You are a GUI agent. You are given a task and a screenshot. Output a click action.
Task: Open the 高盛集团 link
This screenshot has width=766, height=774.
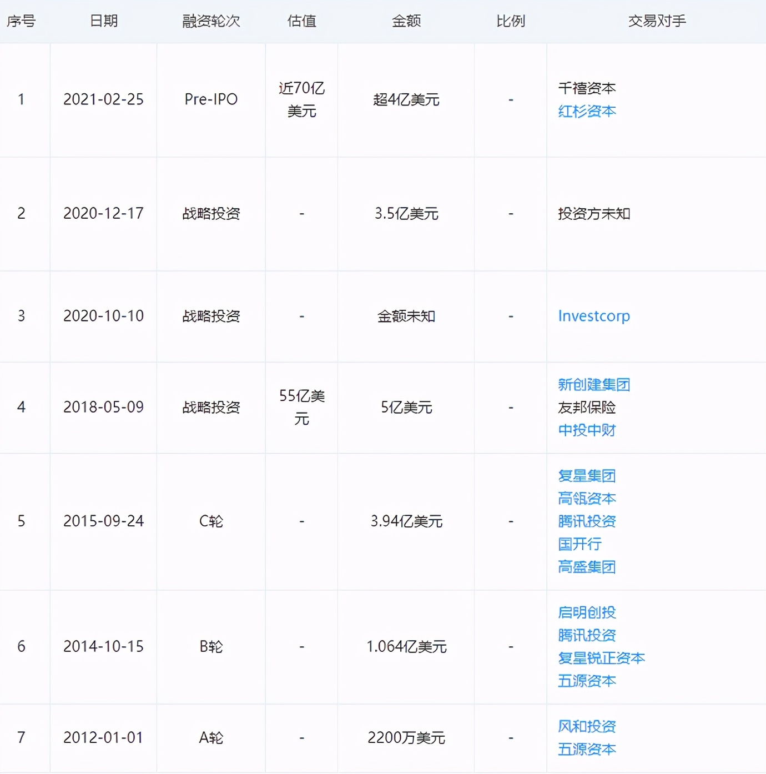tap(587, 567)
